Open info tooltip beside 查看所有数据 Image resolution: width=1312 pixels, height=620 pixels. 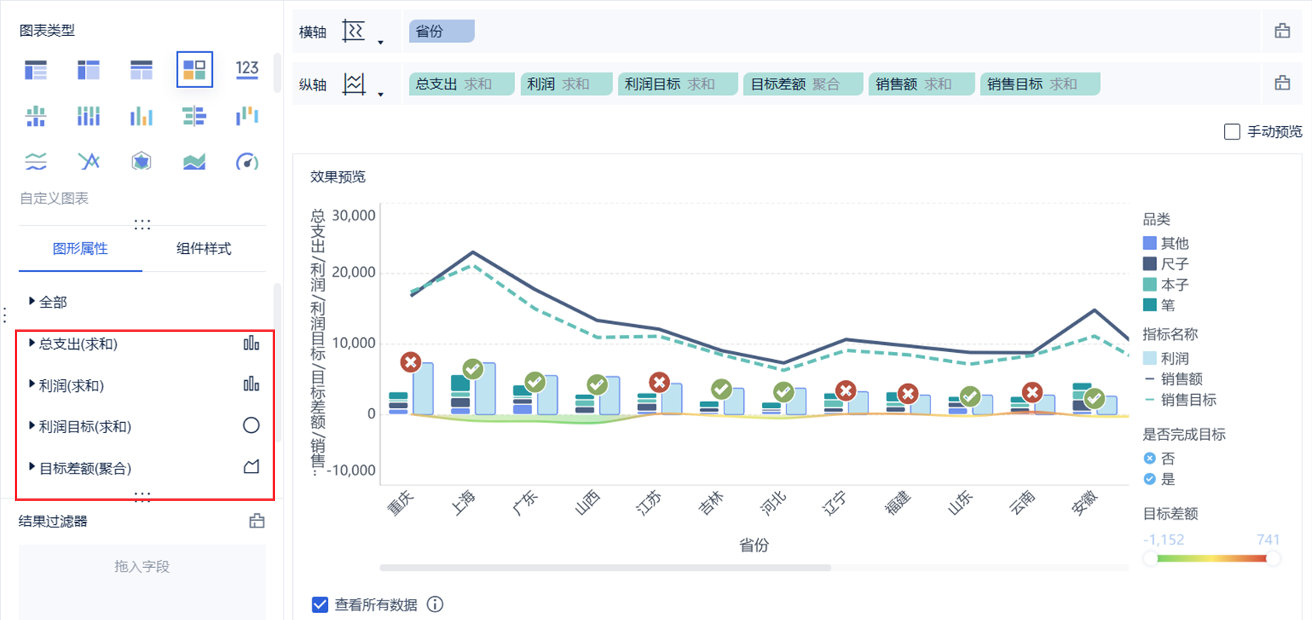tap(436, 604)
